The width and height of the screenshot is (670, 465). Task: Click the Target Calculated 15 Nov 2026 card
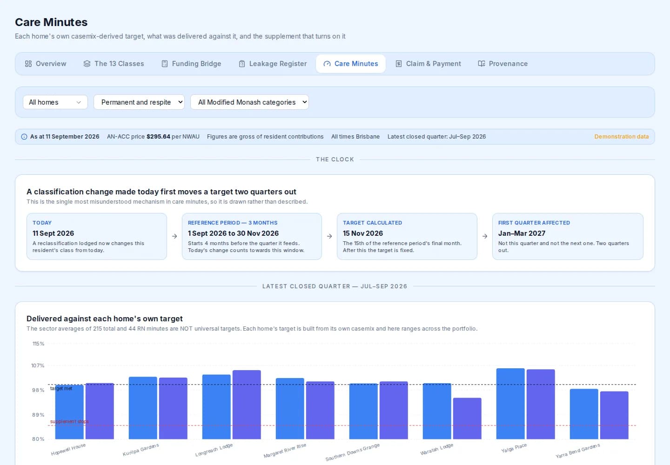point(407,236)
